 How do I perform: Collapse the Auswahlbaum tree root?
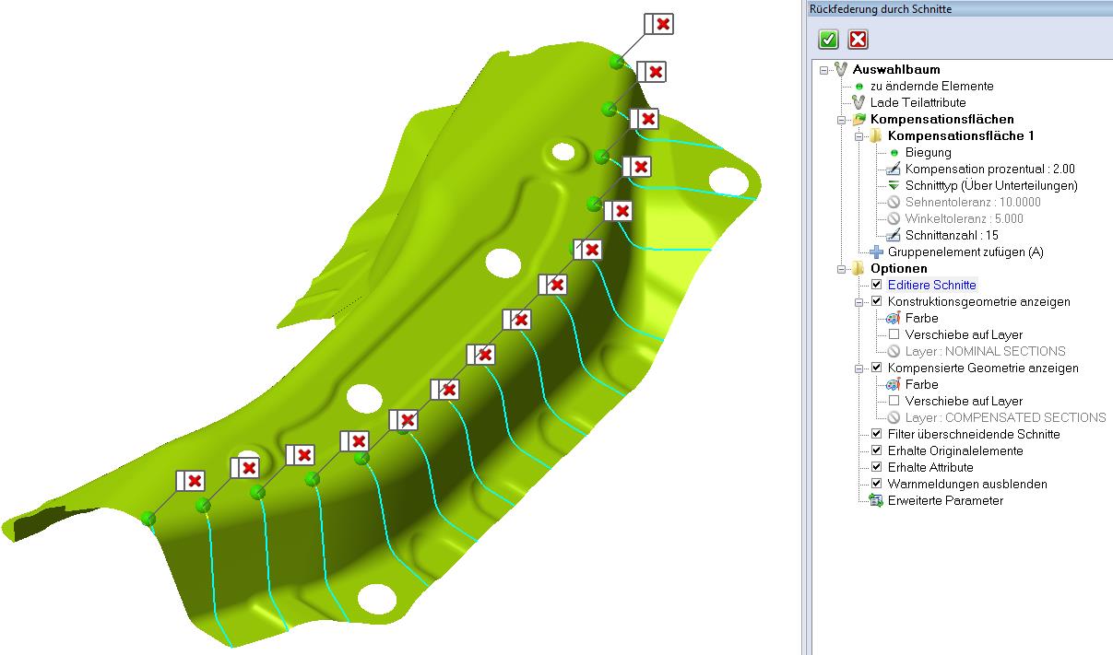(823, 69)
